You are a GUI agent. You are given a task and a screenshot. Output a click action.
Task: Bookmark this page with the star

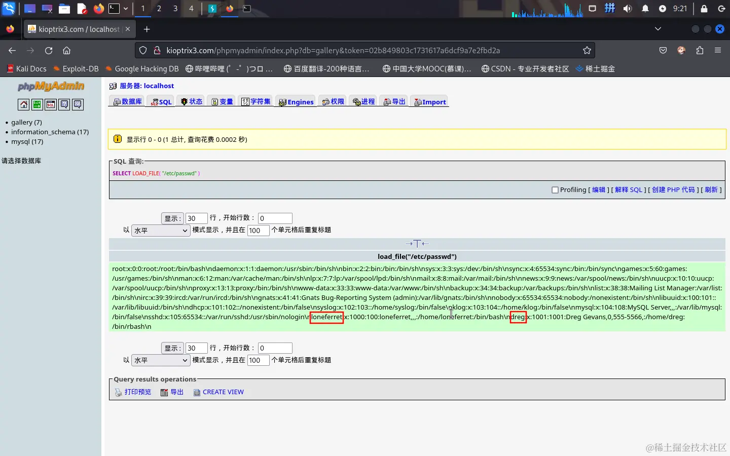tap(587, 51)
